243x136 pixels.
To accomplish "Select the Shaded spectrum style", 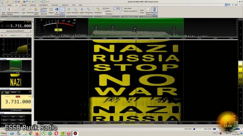I will coord(43,11).
